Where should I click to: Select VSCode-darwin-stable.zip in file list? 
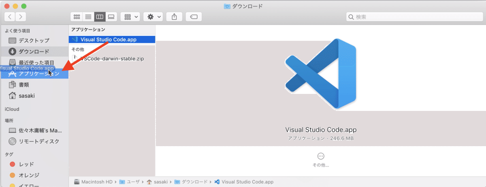[112, 59]
